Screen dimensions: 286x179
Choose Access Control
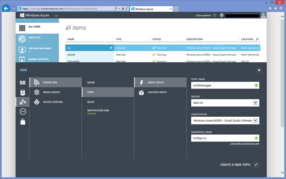click(x=55, y=102)
